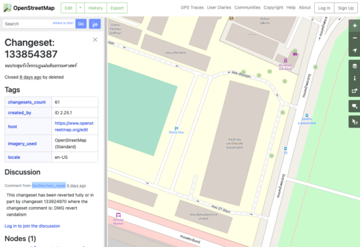This screenshot has height=247, width=360.
Task: Close the changeset sidebar panel
Action: (95, 39)
